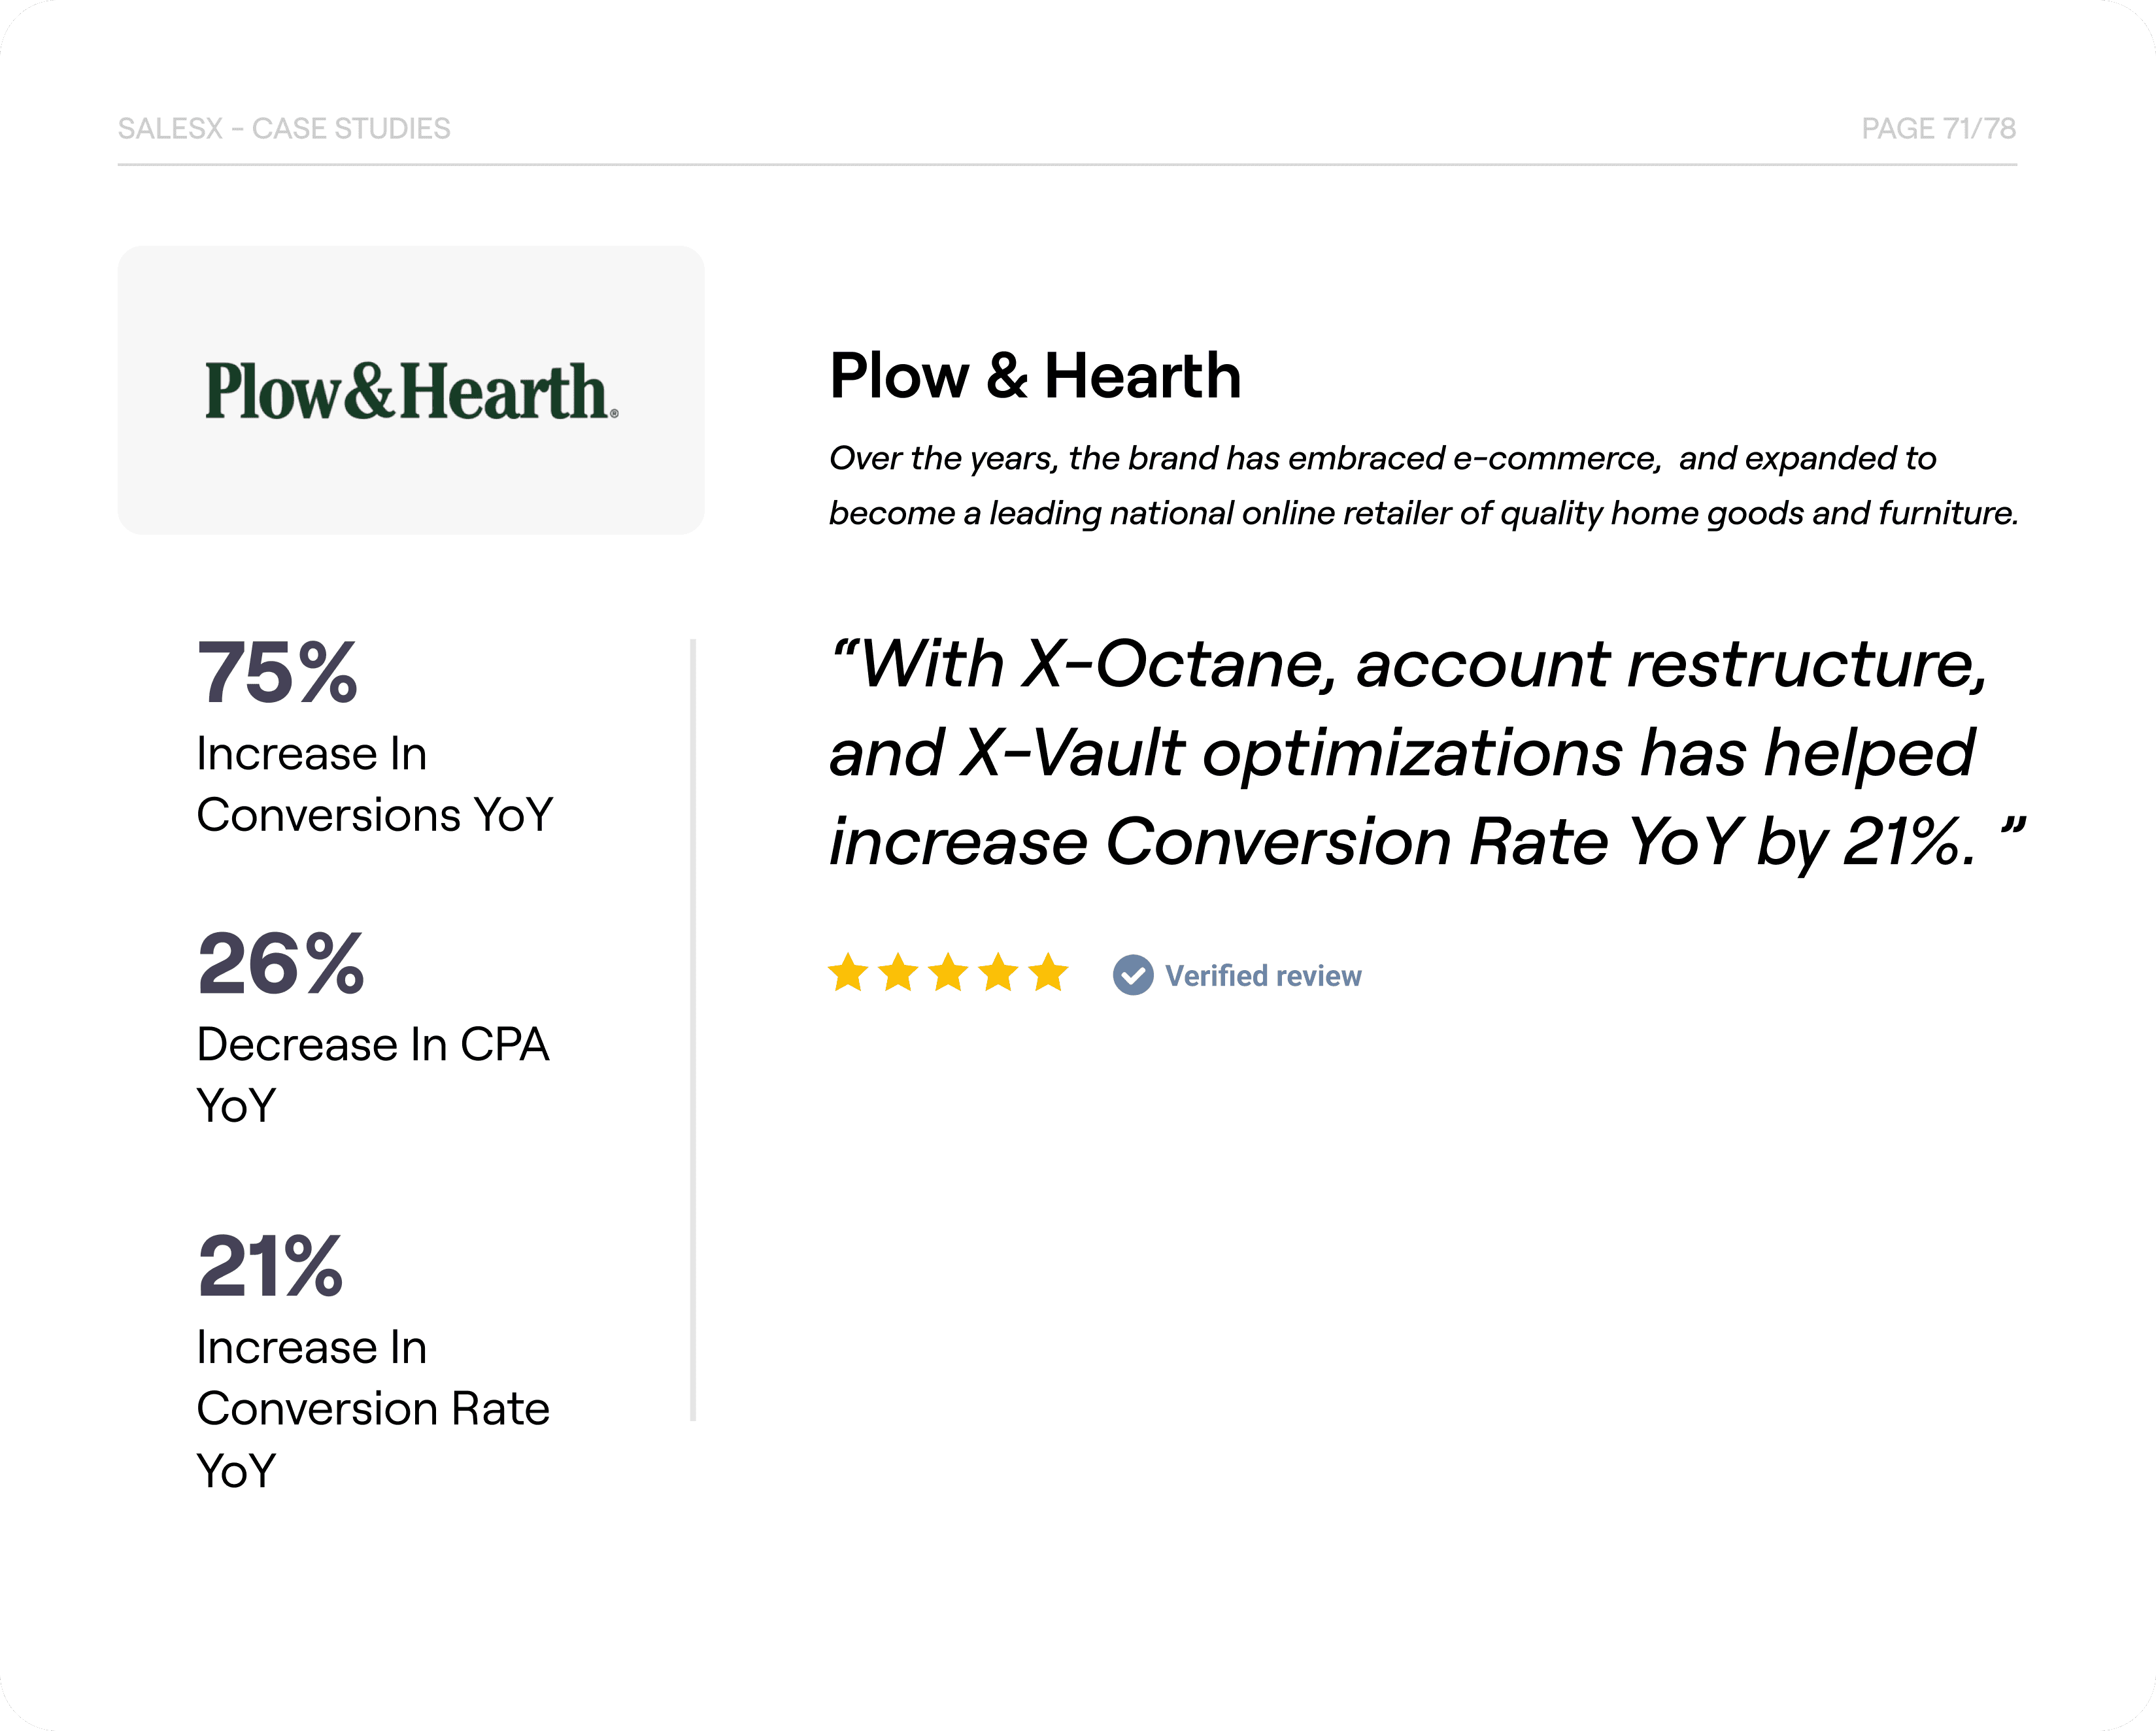Click the PAGE 71/78 indicator
Image resolution: width=2156 pixels, height=1731 pixels.
[x=1938, y=129]
